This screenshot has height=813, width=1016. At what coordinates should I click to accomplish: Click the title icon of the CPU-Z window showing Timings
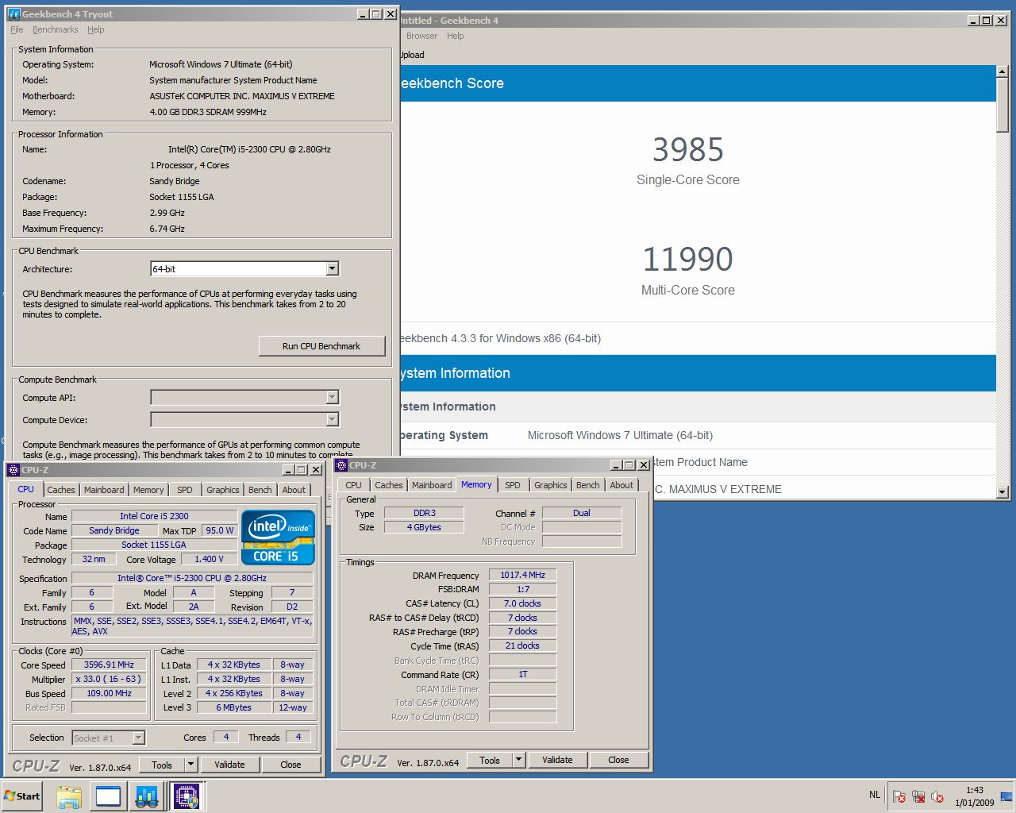tap(341, 465)
